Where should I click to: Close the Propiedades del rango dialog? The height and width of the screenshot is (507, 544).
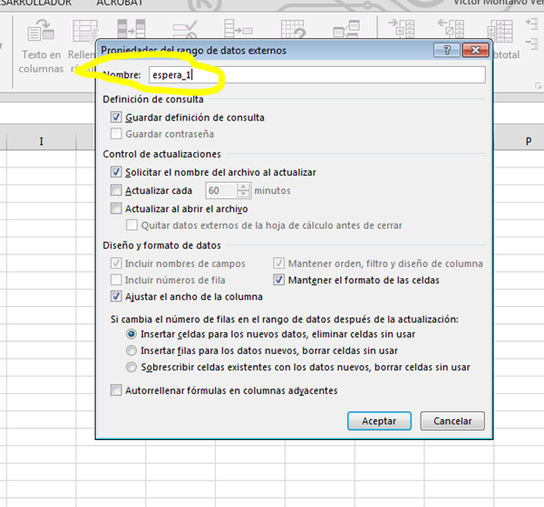click(475, 51)
